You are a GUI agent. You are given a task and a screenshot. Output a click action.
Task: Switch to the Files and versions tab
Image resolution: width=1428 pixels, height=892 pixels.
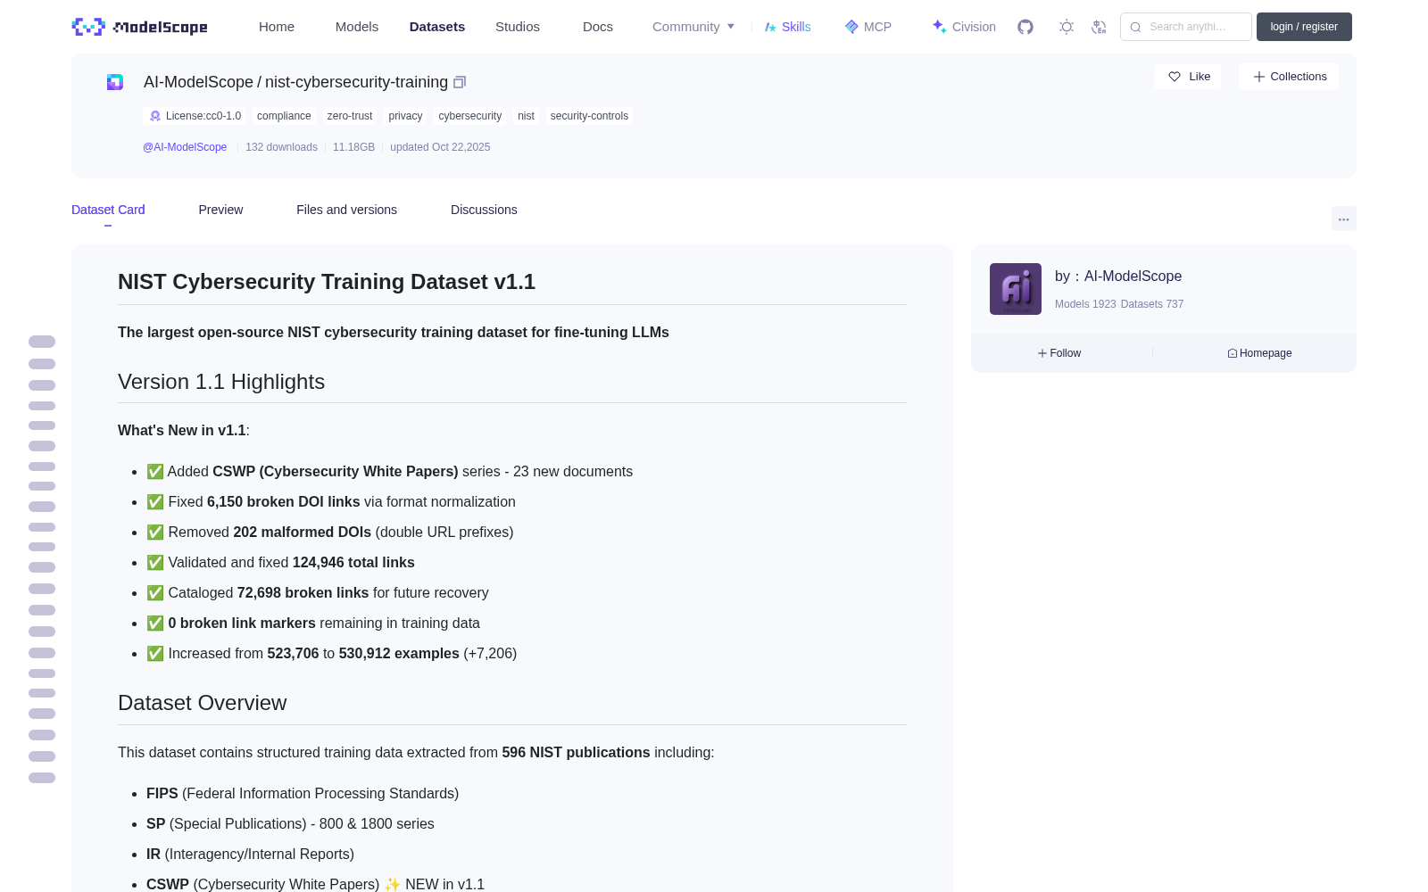click(346, 210)
